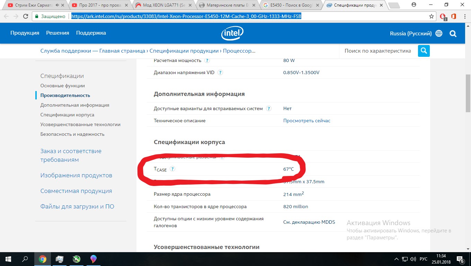This screenshot has height=266, width=471.
Task: Jump to Спецификации корпуса sidebar link
Action: [x=67, y=115]
